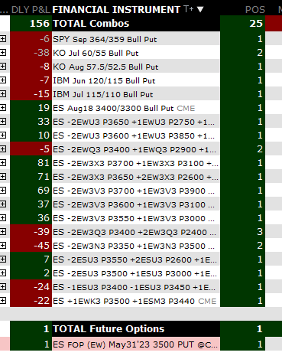
Task: Expand the KO Jul 60/55 Bull Put row
Action: click(3, 53)
